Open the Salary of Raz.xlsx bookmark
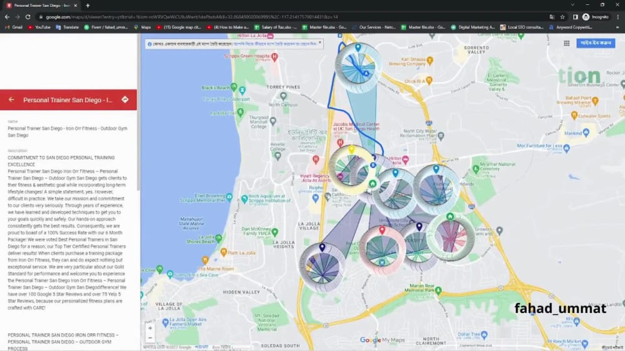This screenshot has width=625, height=351. point(276,27)
